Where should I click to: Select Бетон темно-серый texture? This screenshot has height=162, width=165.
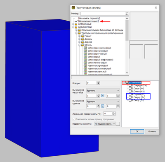point(97,63)
